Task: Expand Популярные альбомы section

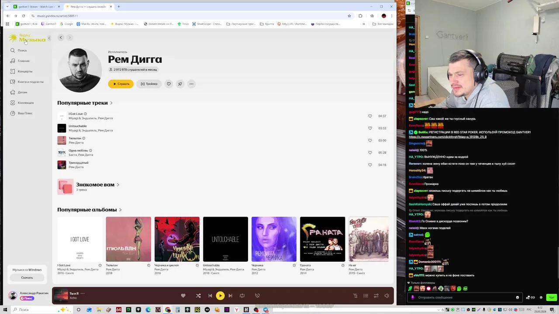Action: pyautogui.click(x=89, y=210)
